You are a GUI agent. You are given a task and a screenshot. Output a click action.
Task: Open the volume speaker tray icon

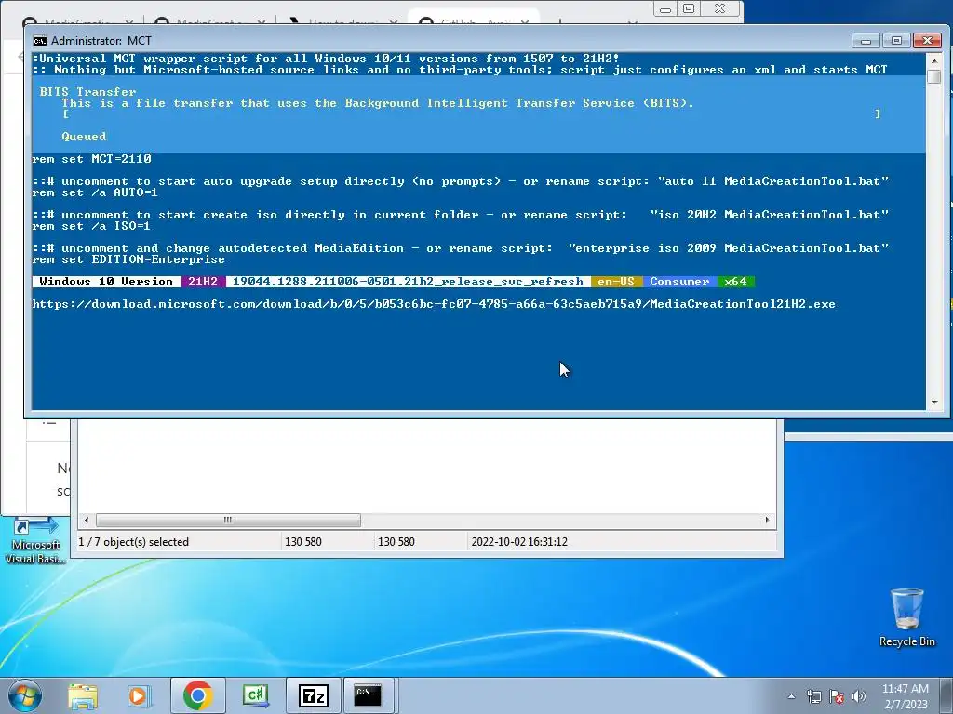[858, 696]
